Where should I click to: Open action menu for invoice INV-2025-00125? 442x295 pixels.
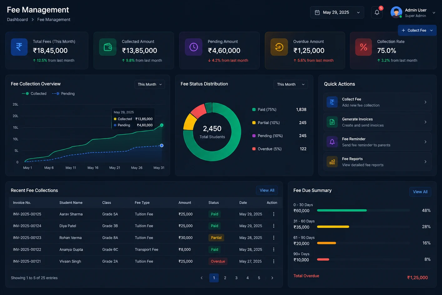coord(274,214)
